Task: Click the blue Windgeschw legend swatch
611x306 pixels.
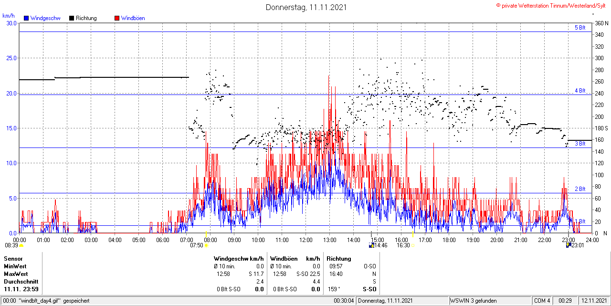Action: pyautogui.click(x=26, y=18)
